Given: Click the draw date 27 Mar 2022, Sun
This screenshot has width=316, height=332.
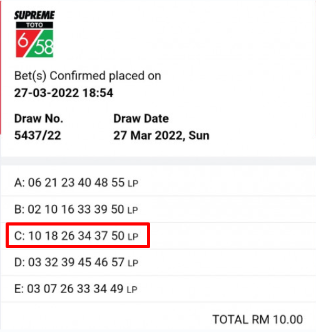Looking at the screenshot, I should pos(161,135).
